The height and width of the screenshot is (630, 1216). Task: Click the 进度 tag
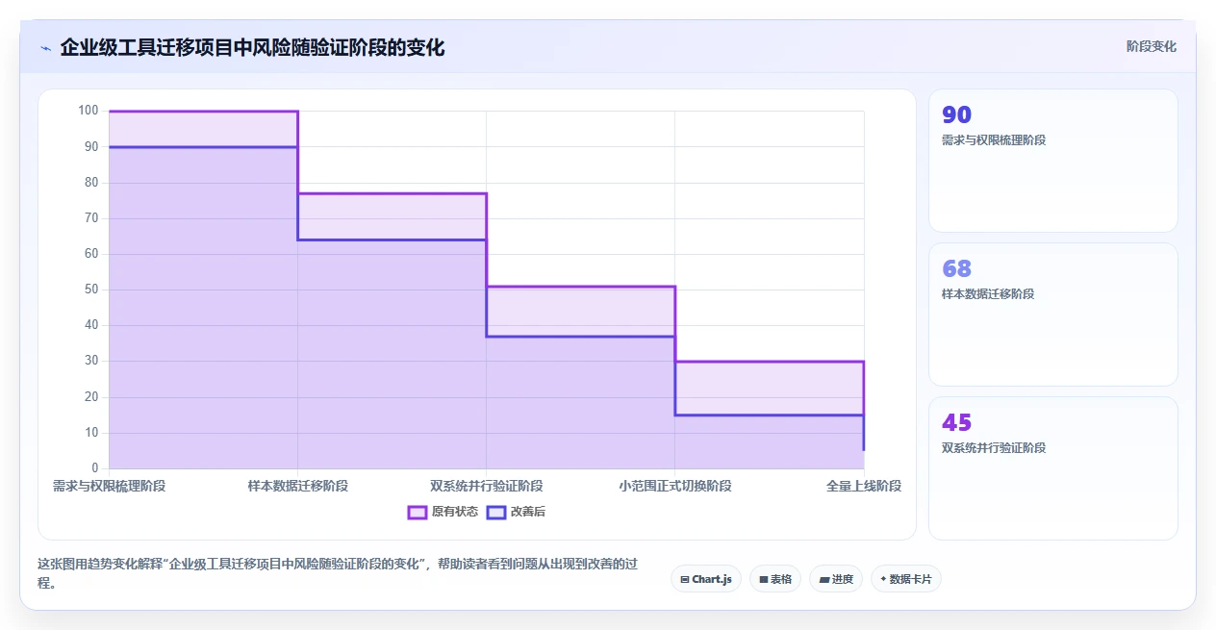(836, 579)
